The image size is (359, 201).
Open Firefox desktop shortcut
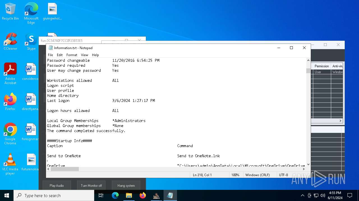10,102
